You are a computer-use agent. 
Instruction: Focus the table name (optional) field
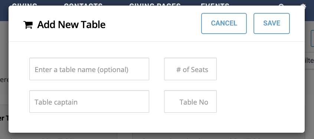89,69
